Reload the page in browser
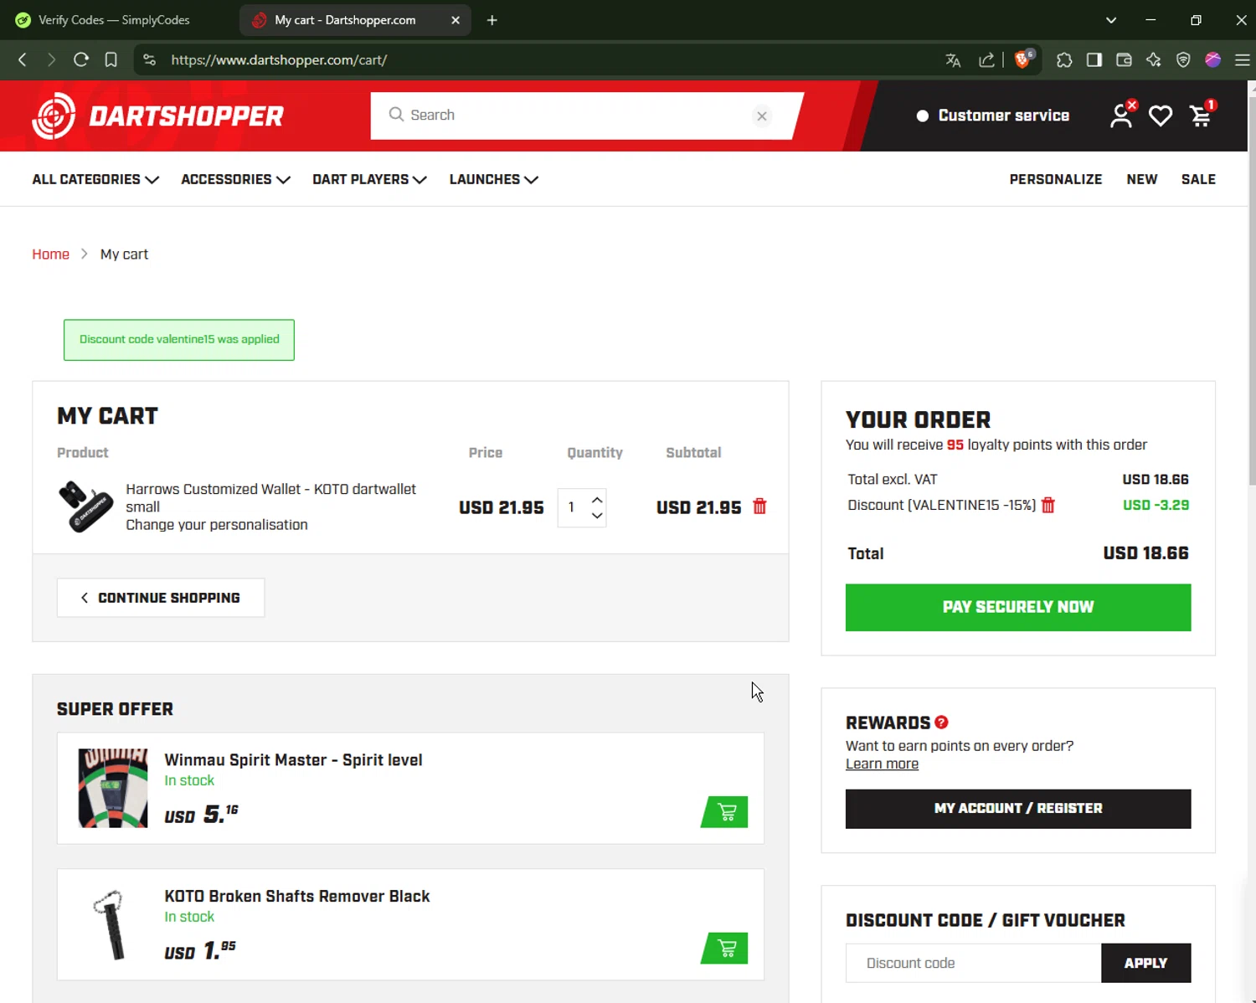The image size is (1256, 1003). 81,59
